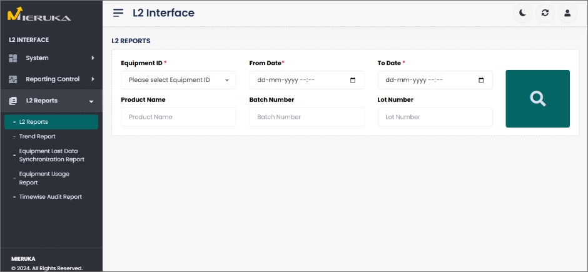Select Equipment Last Data Synchronization Report
Viewport: 588px width, 272px height.
pos(51,155)
